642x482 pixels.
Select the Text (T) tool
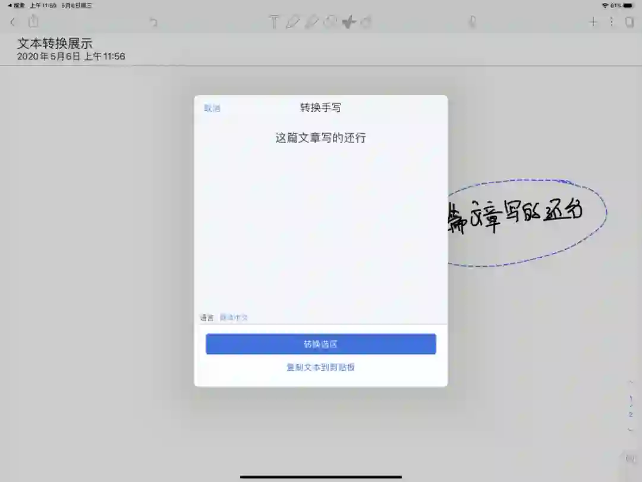pyautogui.click(x=273, y=22)
